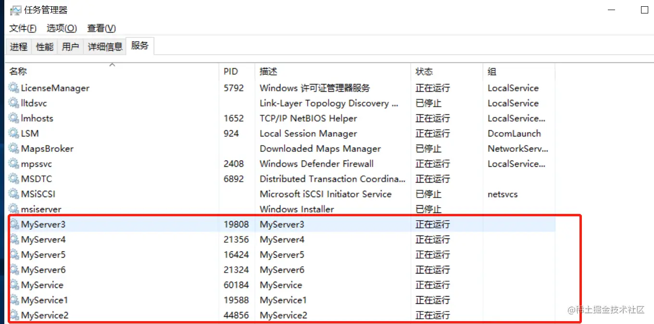The image size is (654, 324).
Task: Select the LicenseManager service name
Action: click(x=55, y=88)
